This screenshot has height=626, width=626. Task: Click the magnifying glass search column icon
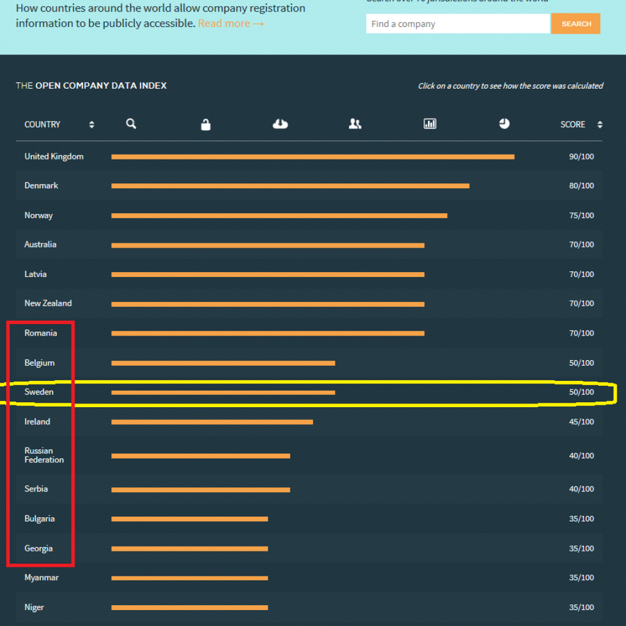coord(131,124)
